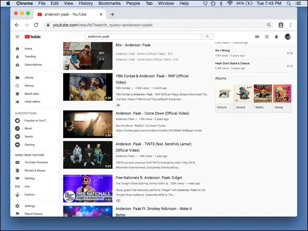Play the Free Nationals Gidget thumbnail
The width and height of the screenshot is (308, 231).
pos(88,189)
